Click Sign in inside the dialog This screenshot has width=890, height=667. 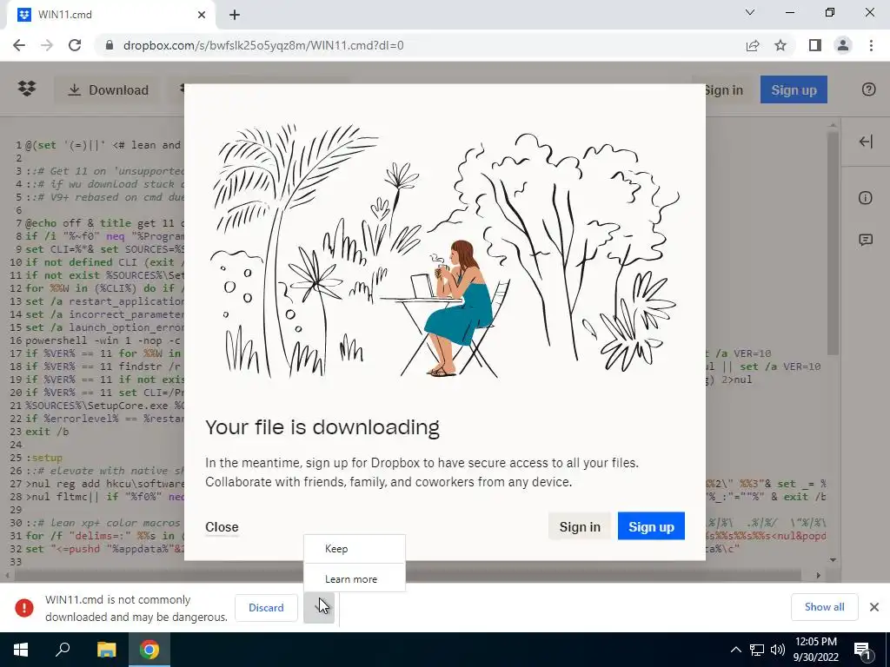[x=580, y=526]
